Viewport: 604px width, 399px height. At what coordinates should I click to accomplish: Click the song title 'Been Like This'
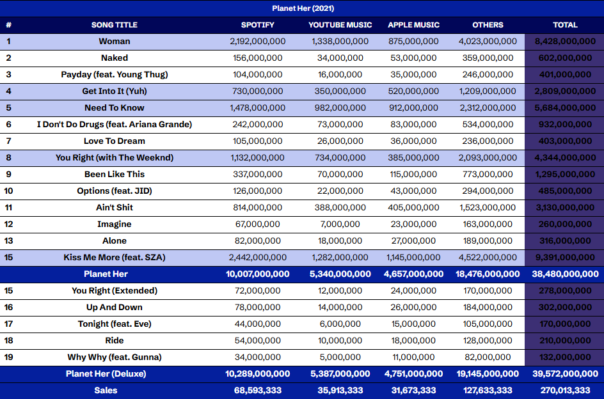pyautogui.click(x=115, y=174)
